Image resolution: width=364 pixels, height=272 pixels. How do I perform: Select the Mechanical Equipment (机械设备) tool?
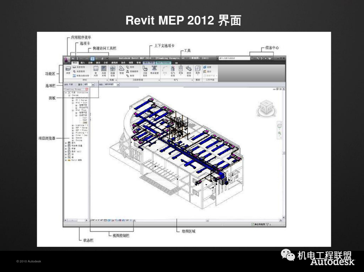[113, 71]
